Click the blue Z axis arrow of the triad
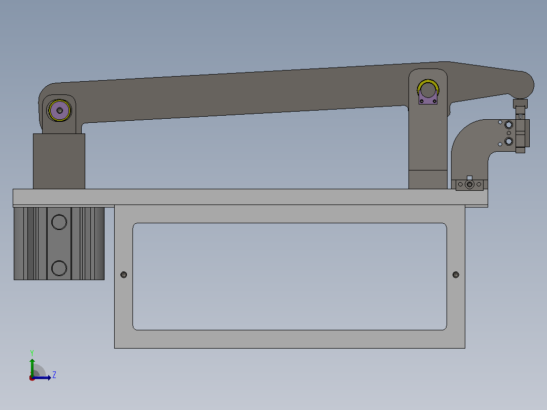Image resolution: width=547 pixels, height=410 pixels. point(42,378)
